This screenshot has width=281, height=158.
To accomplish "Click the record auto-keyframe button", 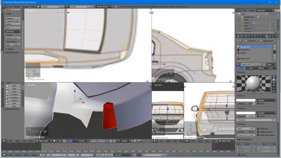I will point(135,155).
